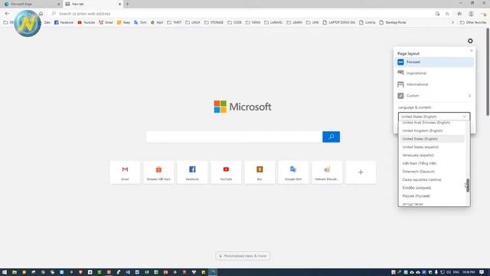The width and height of the screenshot is (490, 276).
Task: Show more bookmarks overflow chevron
Action: [452, 22]
